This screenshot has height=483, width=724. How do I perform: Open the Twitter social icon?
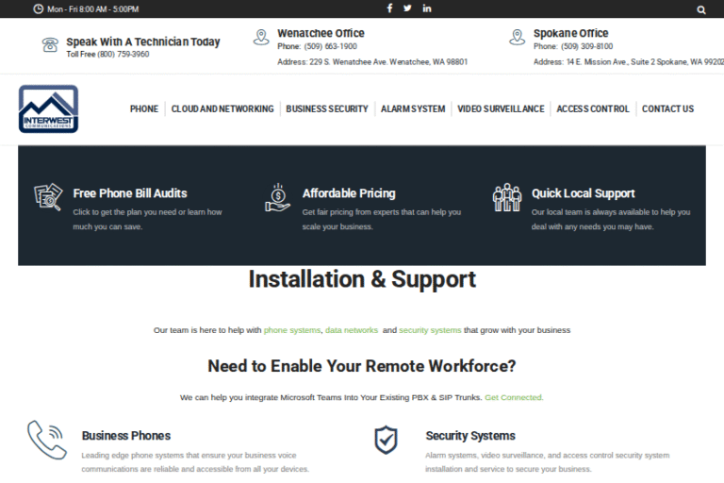pos(407,8)
